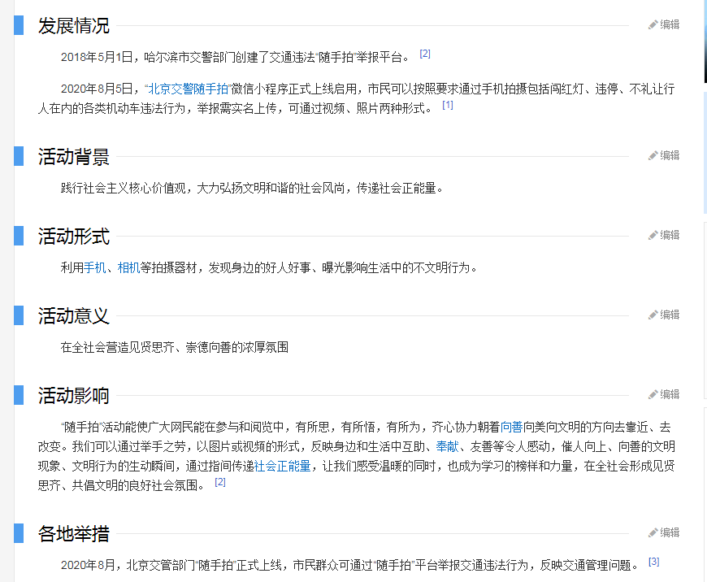Viewport: 707px width, 582px height.
Task: Click the 活动意义 section heading
Action: [x=73, y=316]
